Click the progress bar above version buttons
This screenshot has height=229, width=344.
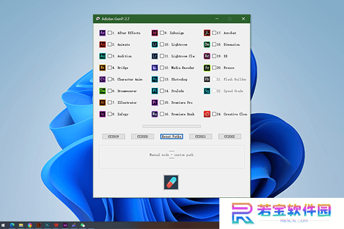point(171,126)
